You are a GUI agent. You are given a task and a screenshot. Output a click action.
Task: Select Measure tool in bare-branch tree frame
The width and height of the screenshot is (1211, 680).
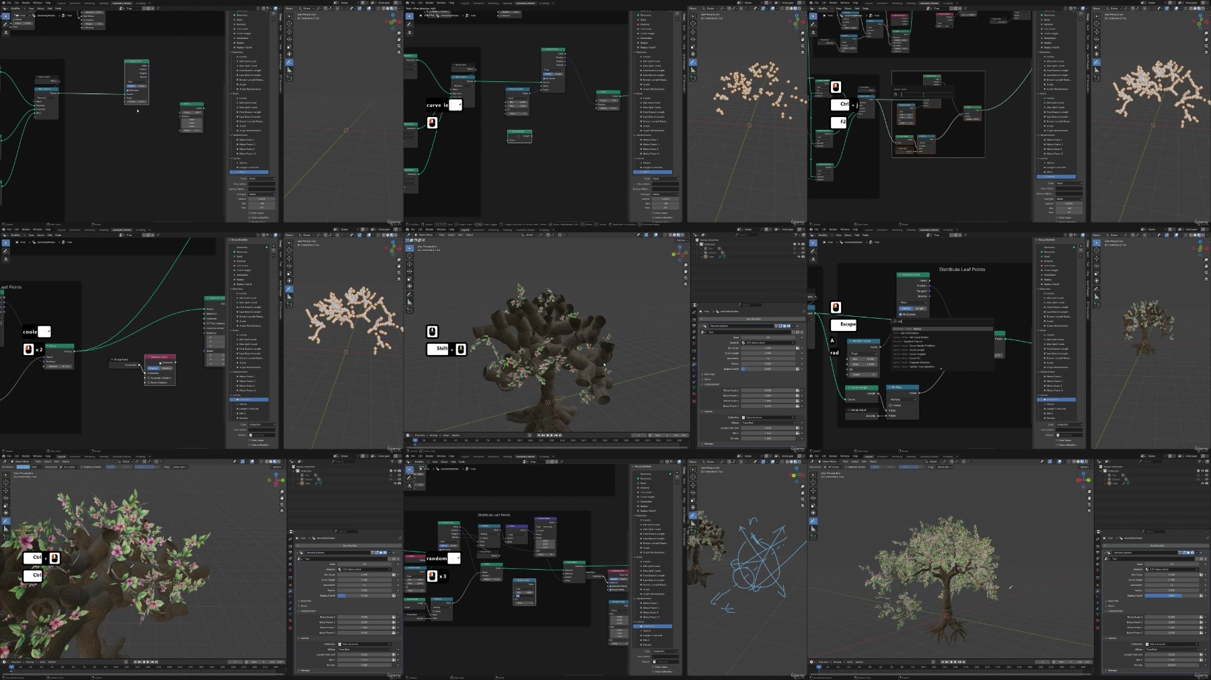click(x=410, y=302)
